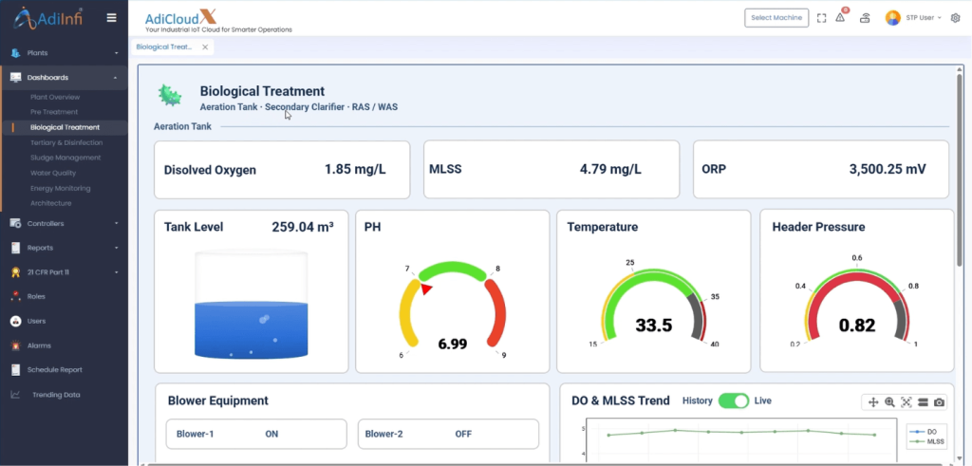Select Biological Treatment in sidebar
This screenshot has height=466, width=972.
65,128
